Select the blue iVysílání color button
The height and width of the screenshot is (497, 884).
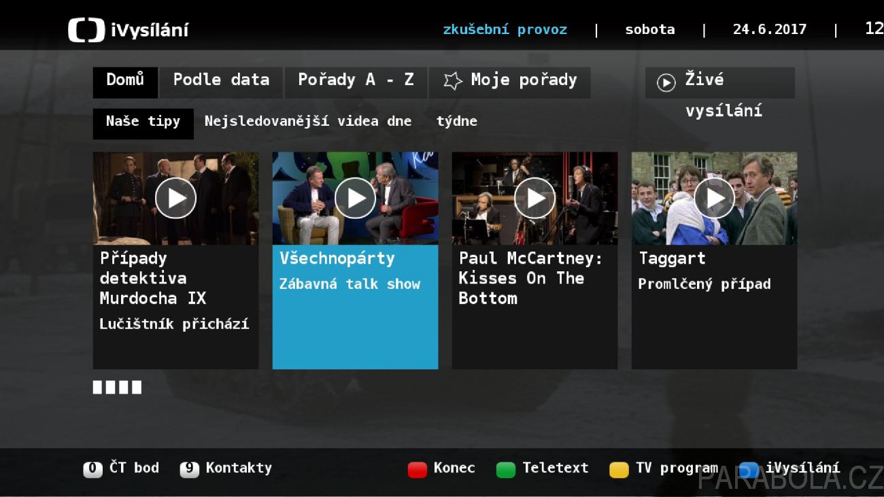tap(749, 469)
